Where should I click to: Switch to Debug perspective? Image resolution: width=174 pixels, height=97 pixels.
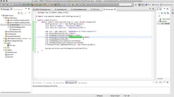(156, 5)
